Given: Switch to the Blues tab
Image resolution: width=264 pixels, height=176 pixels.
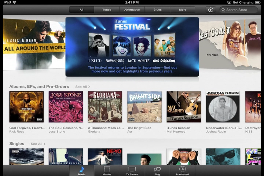Looking at the screenshot, I should (x=157, y=10).
